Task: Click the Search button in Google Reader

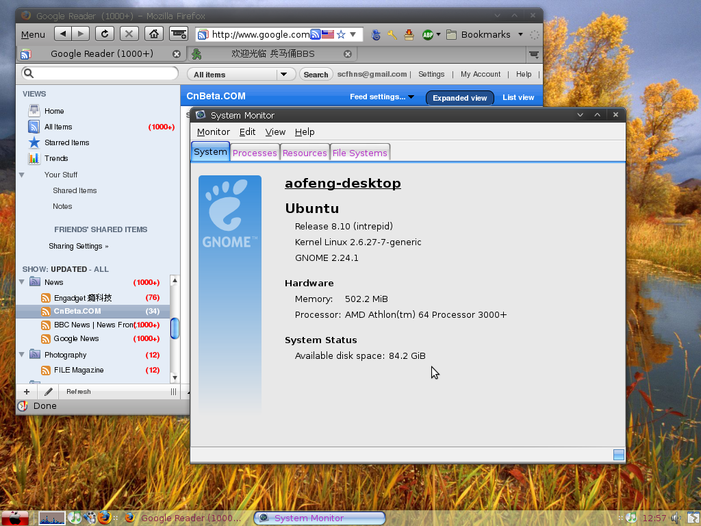Action: point(316,74)
